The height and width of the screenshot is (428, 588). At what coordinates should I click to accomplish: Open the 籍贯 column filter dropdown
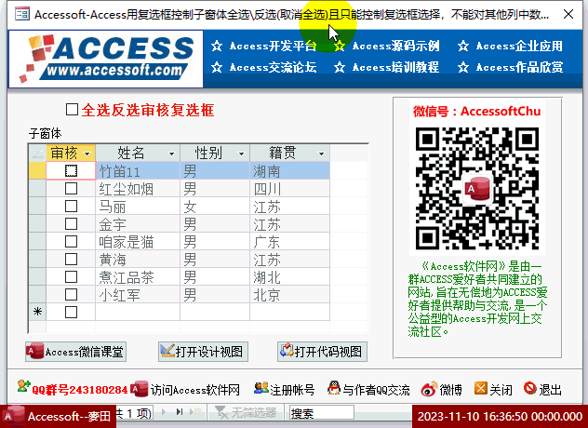[321, 154]
